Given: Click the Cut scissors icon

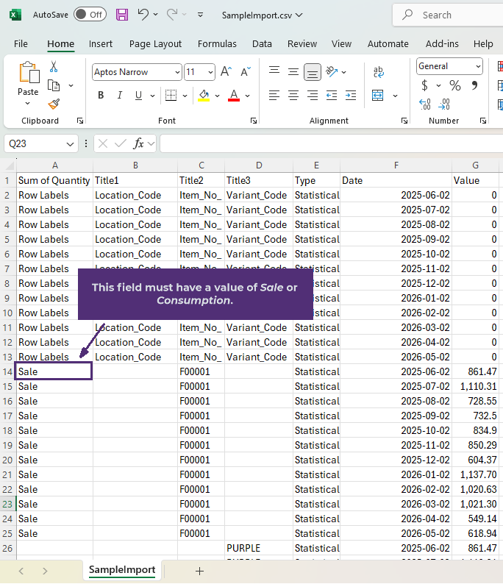Looking at the screenshot, I should [54, 67].
